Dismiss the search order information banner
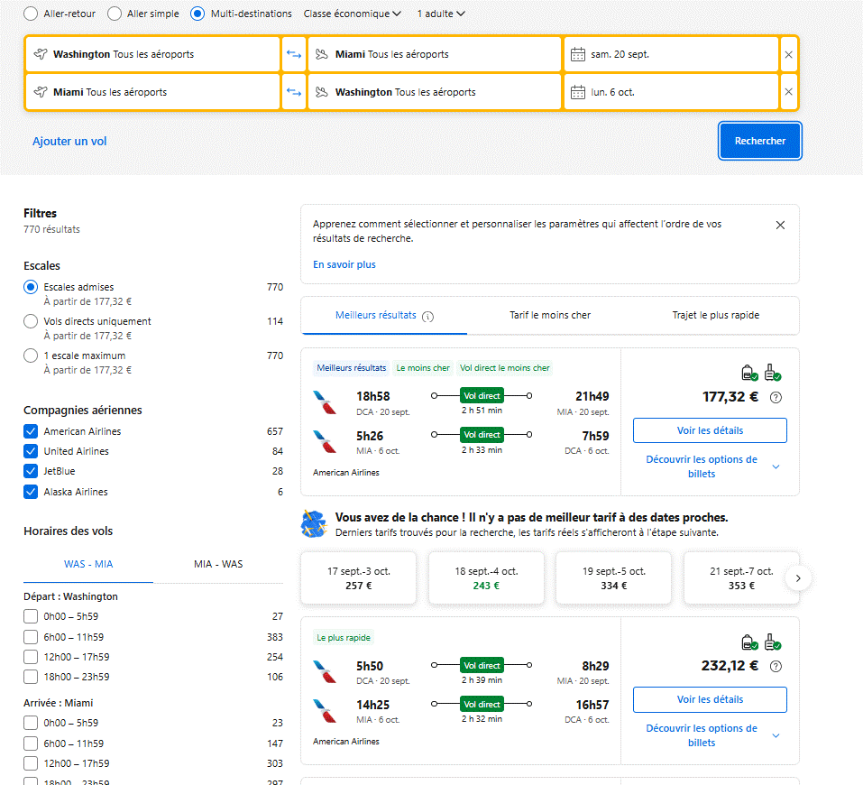This screenshot has height=785, width=863. tap(780, 225)
